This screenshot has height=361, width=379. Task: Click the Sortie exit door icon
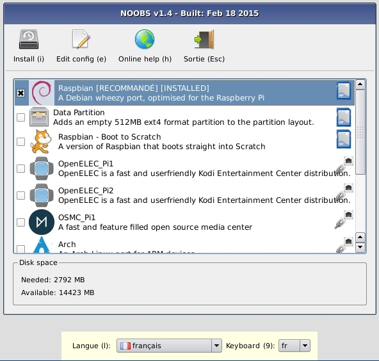pos(204,39)
